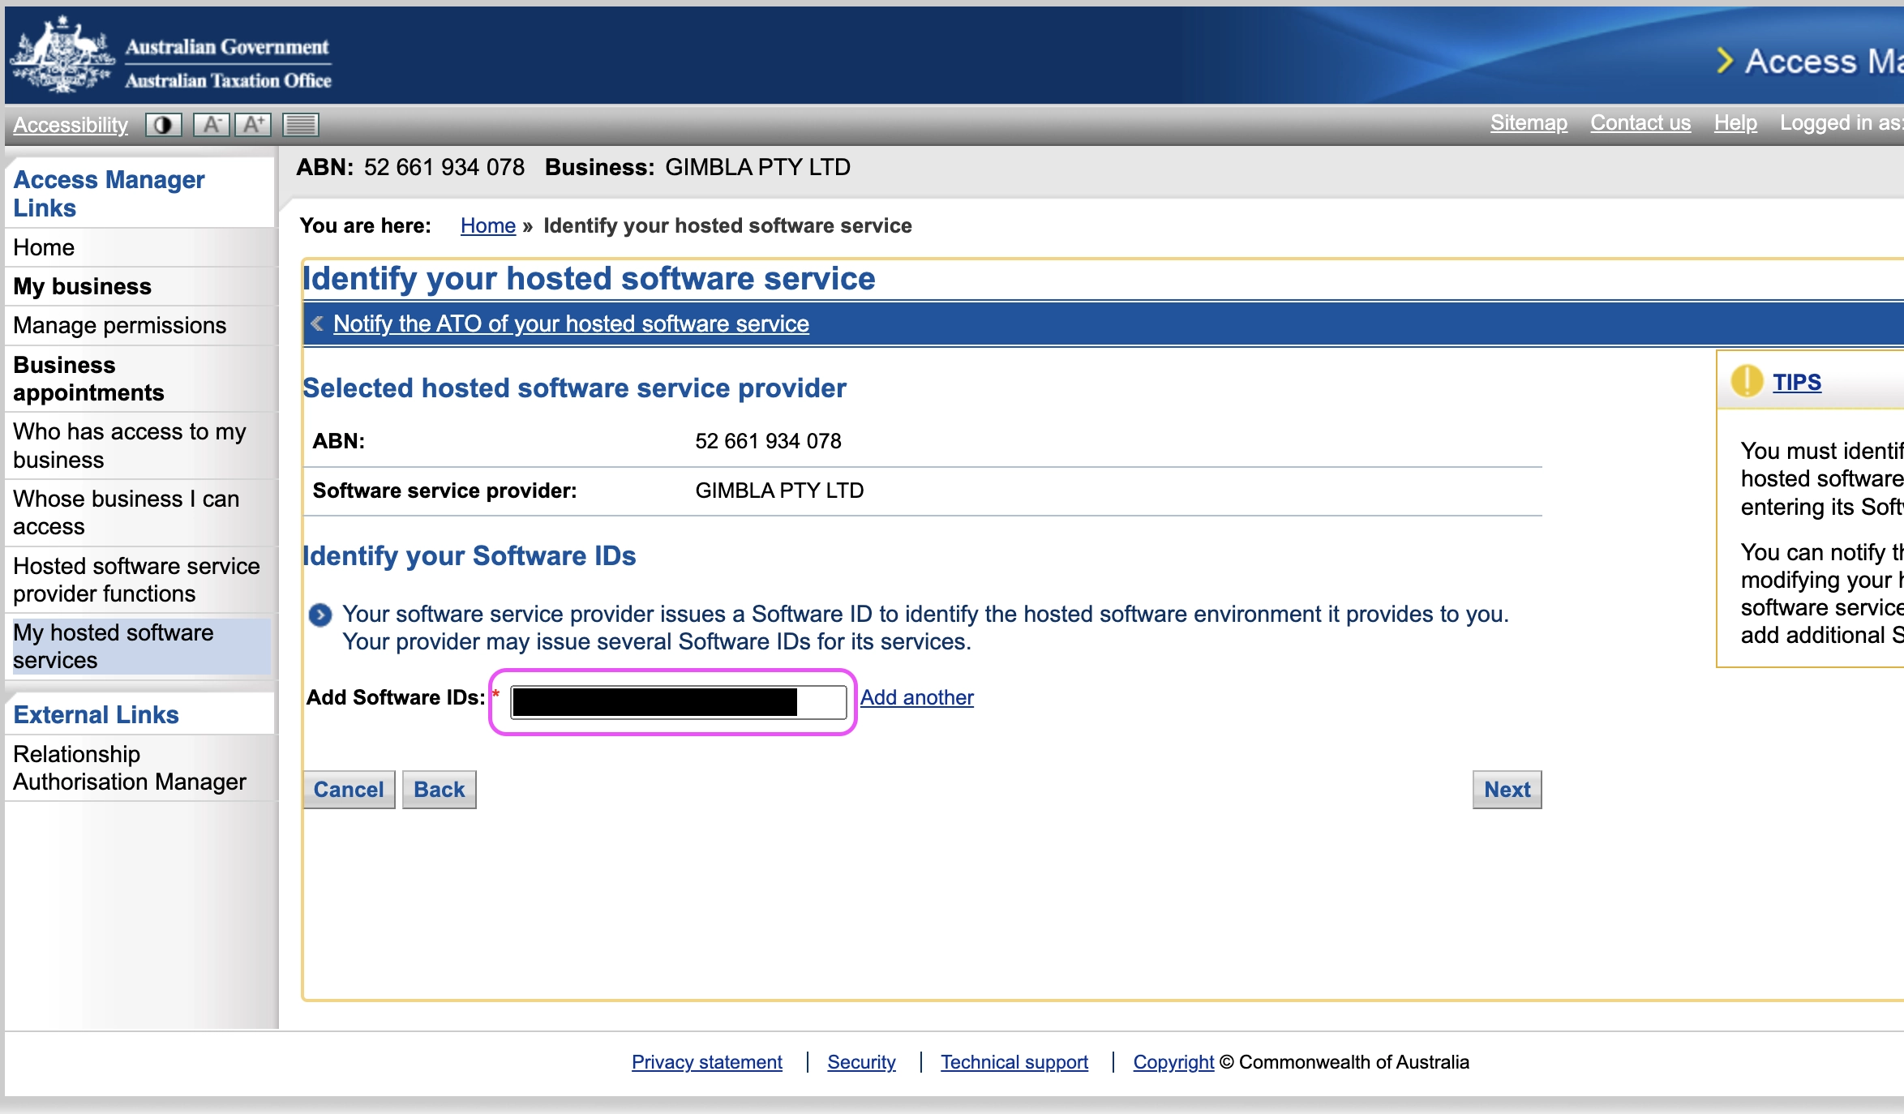Click the increase text size icon
Screen dimensions: 1904x1114
pyautogui.click(x=253, y=125)
